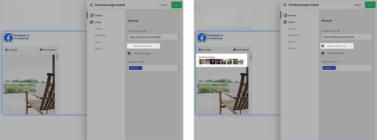Click the Cancel button in the left screenshot

click(164, 5)
